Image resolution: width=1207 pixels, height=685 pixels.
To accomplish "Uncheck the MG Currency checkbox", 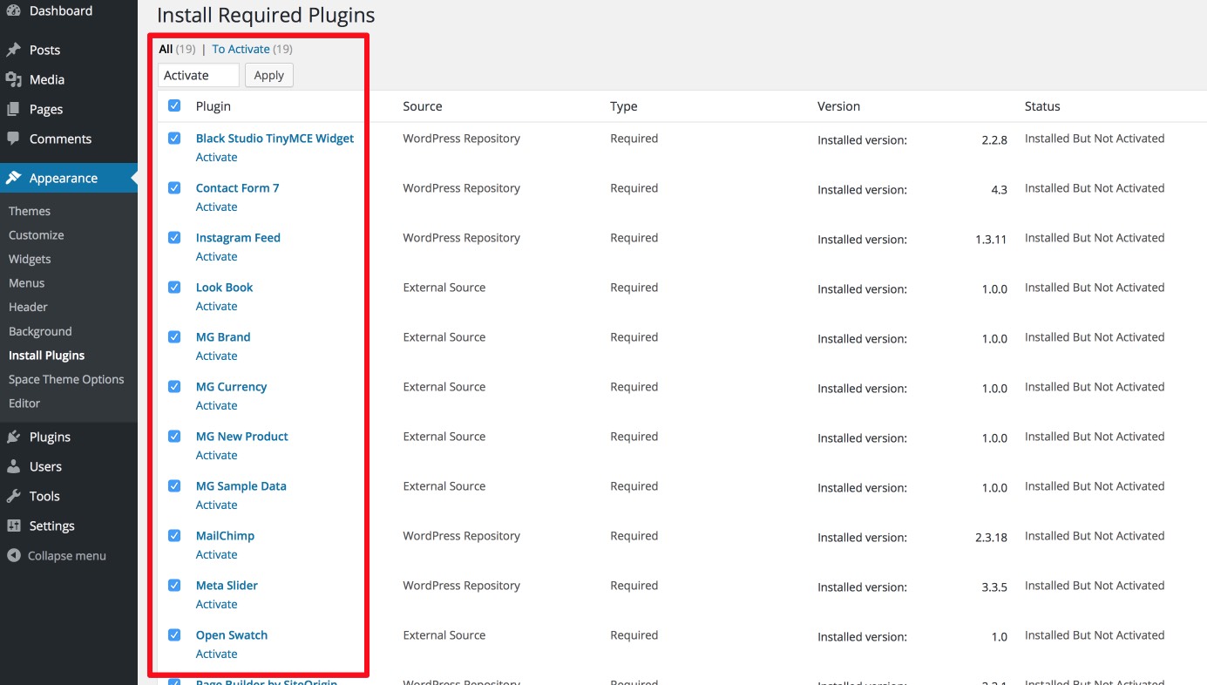I will pyautogui.click(x=174, y=386).
